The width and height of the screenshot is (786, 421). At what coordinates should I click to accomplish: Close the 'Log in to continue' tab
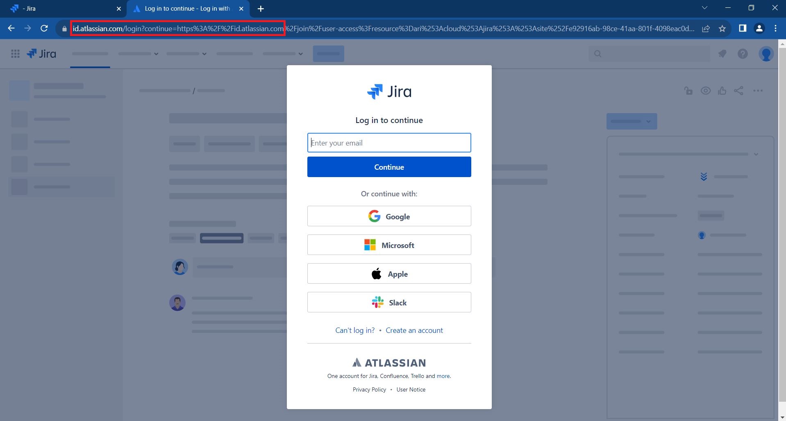241,9
